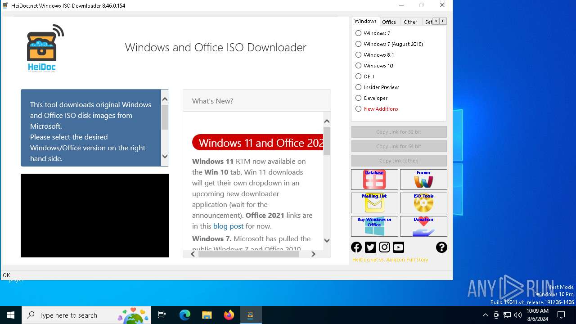This screenshot has width=576, height=324.
Task: Select ISO Downloader taskbar app icon
Action: tap(251, 315)
